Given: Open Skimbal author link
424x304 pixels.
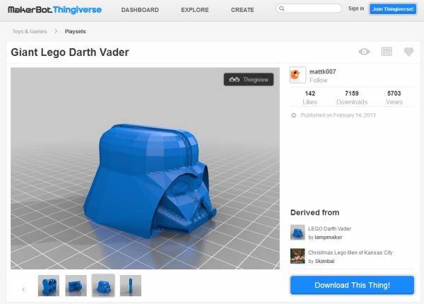Looking at the screenshot, I should tap(324, 262).
